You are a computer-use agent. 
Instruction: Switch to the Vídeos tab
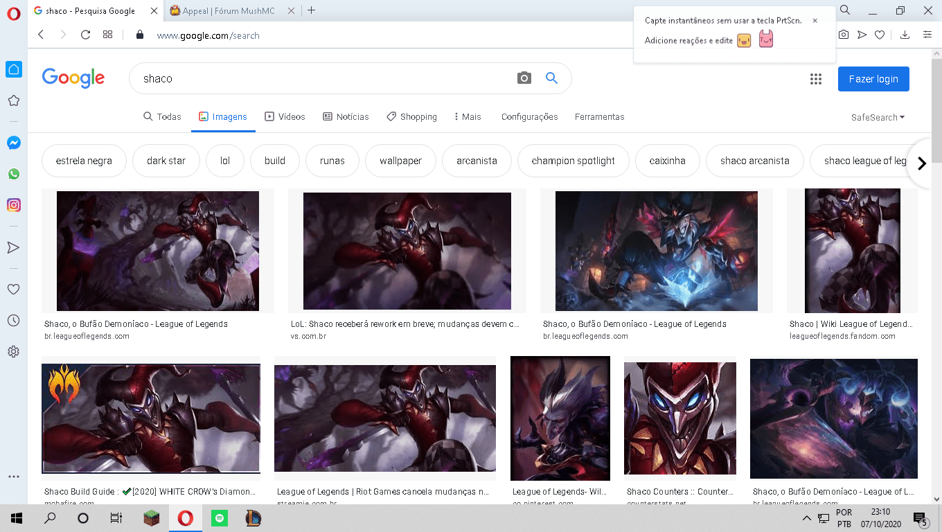coord(285,117)
